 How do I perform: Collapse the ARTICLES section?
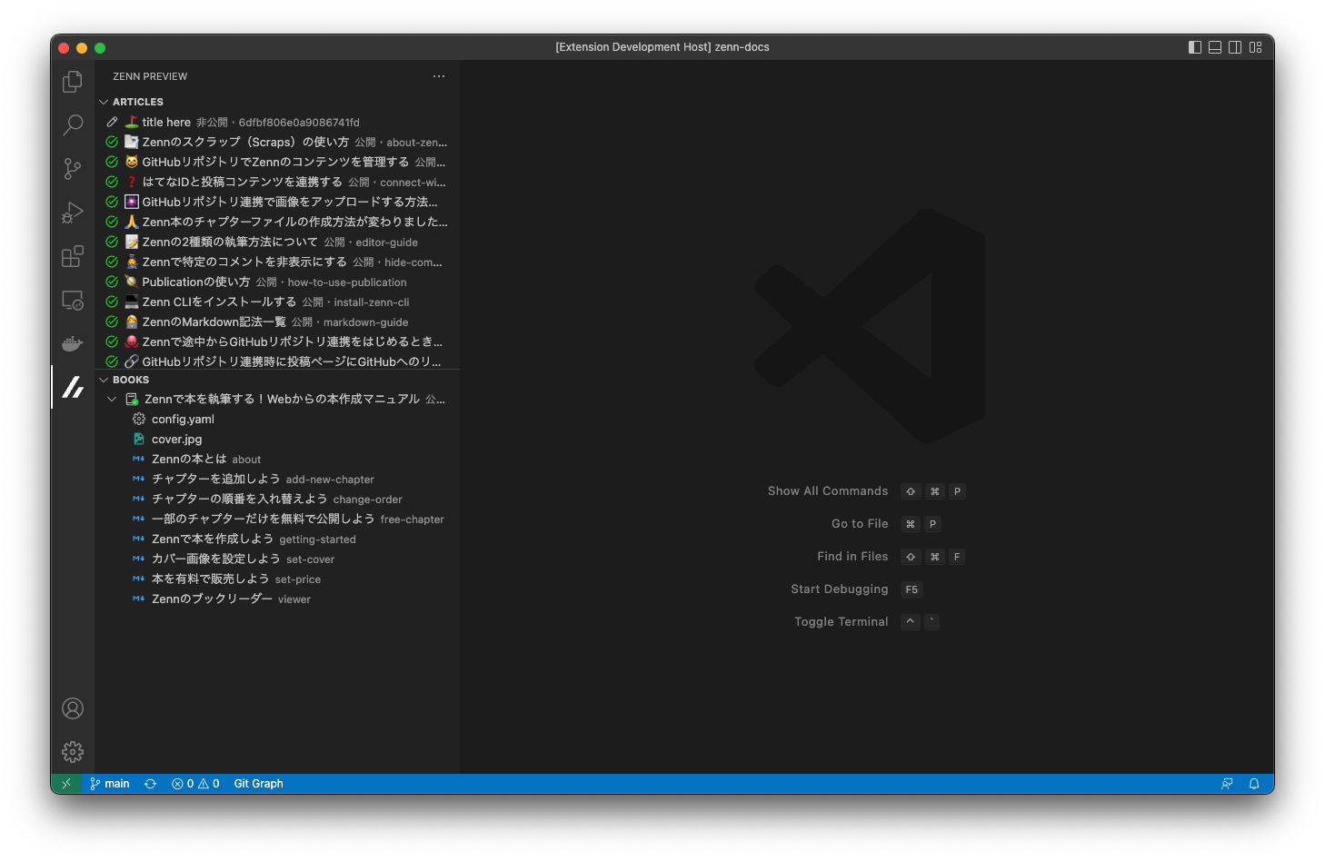tap(104, 102)
